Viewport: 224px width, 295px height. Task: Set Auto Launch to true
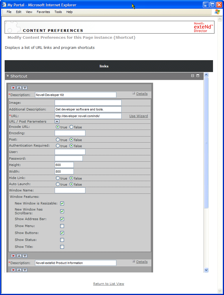point(58,185)
